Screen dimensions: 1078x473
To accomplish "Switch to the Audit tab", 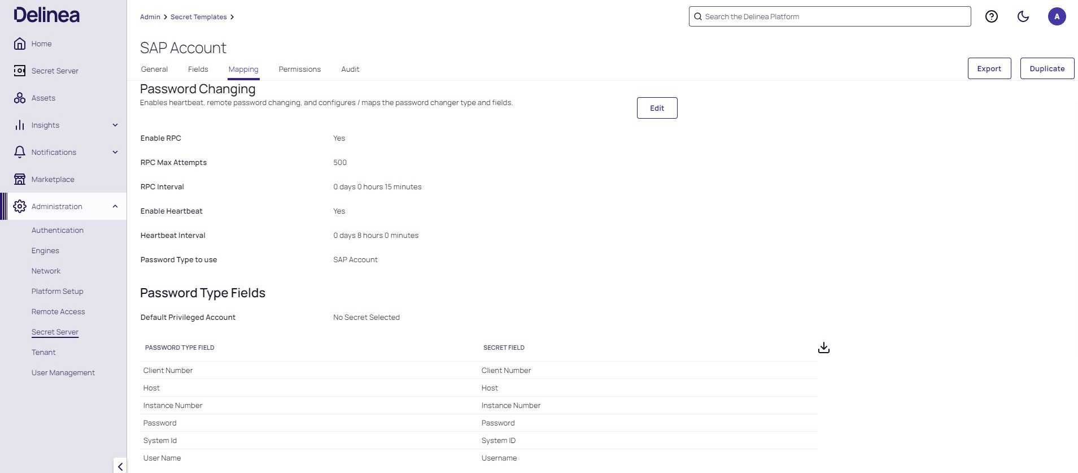I will coord(350,69).
